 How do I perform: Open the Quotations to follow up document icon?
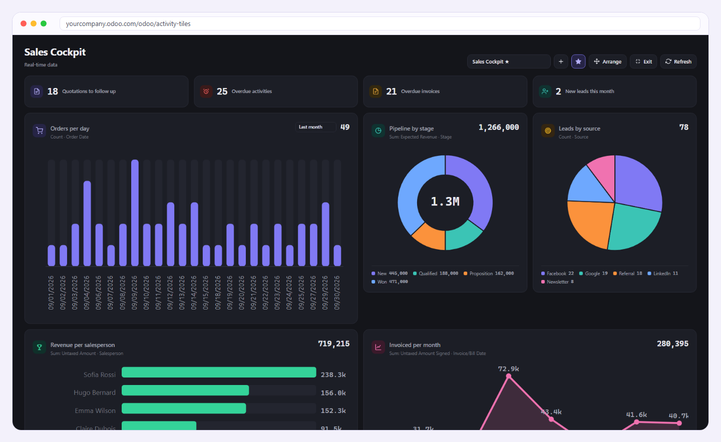point(37,91)
